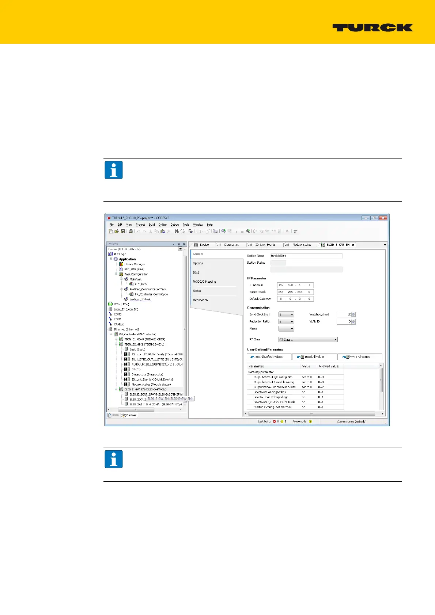Select the Profinet_IOTask tree item
435x615 pixels.
tap(140, 299)
